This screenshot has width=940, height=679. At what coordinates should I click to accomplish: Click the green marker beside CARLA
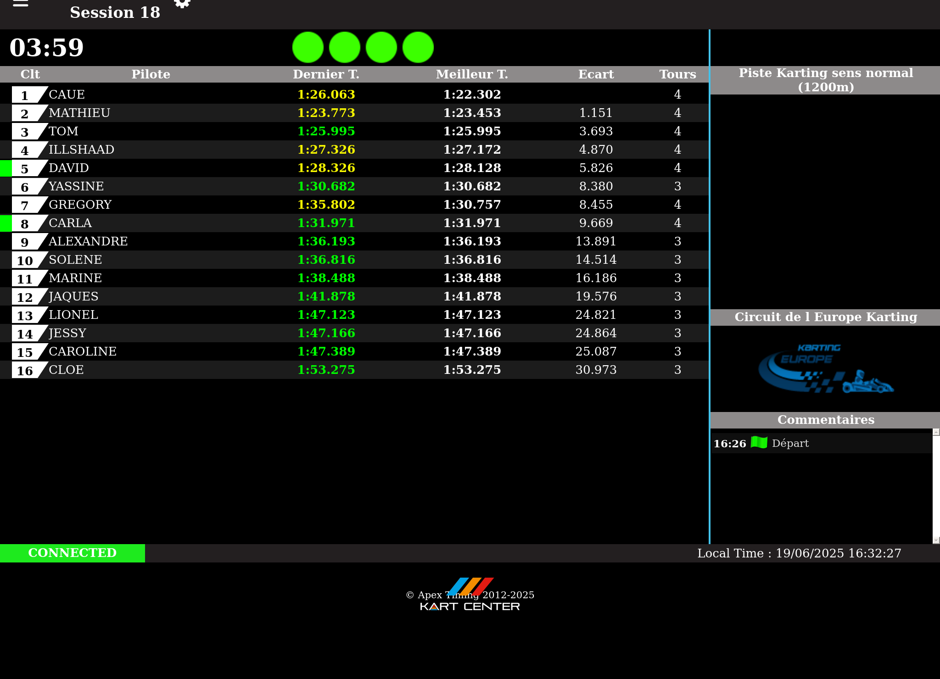pyautogui.click(x=6, y=223)
